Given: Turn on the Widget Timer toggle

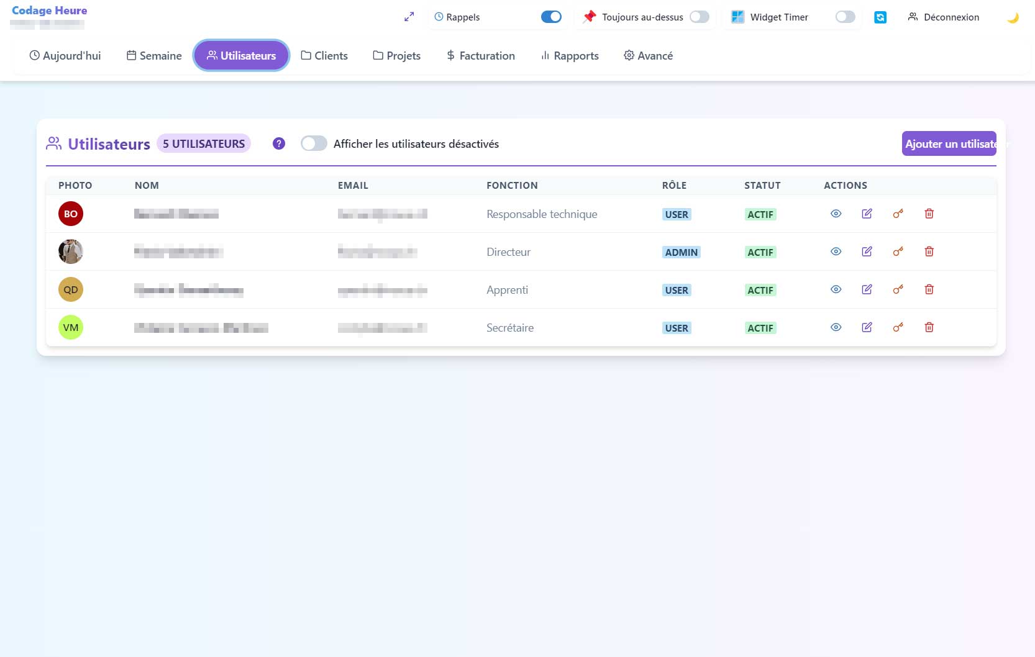Looking at the screenshot, I should [x=845, y=17].
